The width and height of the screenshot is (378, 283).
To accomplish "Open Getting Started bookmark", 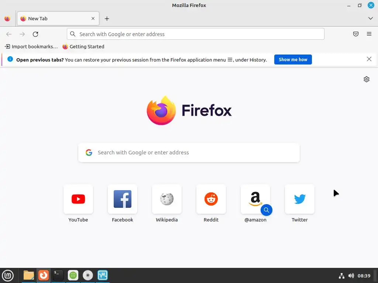I will [83, 47].
